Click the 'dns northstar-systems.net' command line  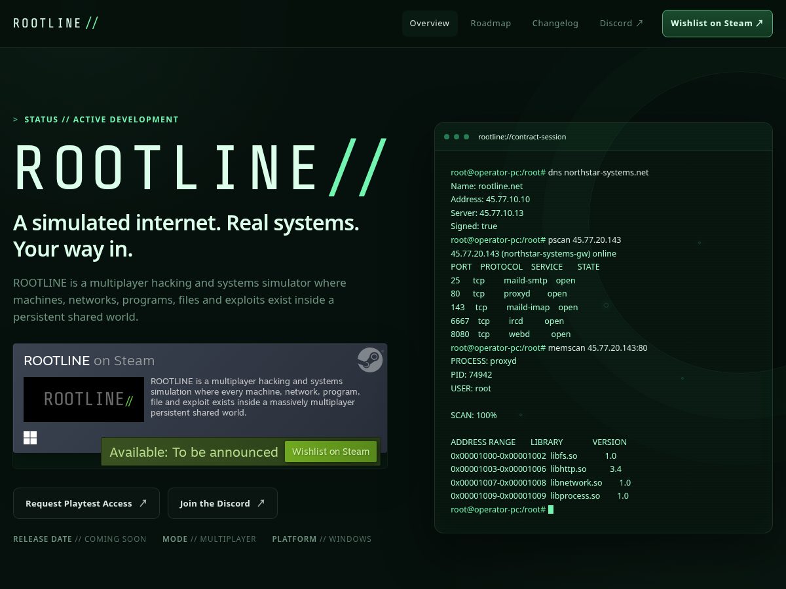tap(550, 173)
